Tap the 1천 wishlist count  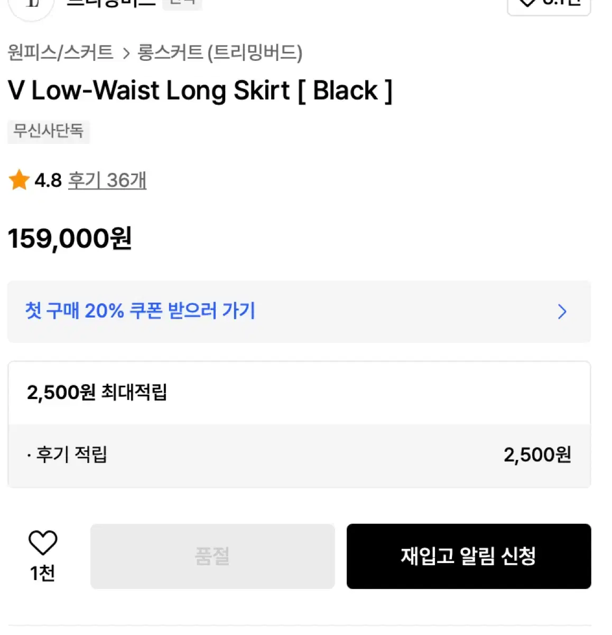click(x=42, y=573)
